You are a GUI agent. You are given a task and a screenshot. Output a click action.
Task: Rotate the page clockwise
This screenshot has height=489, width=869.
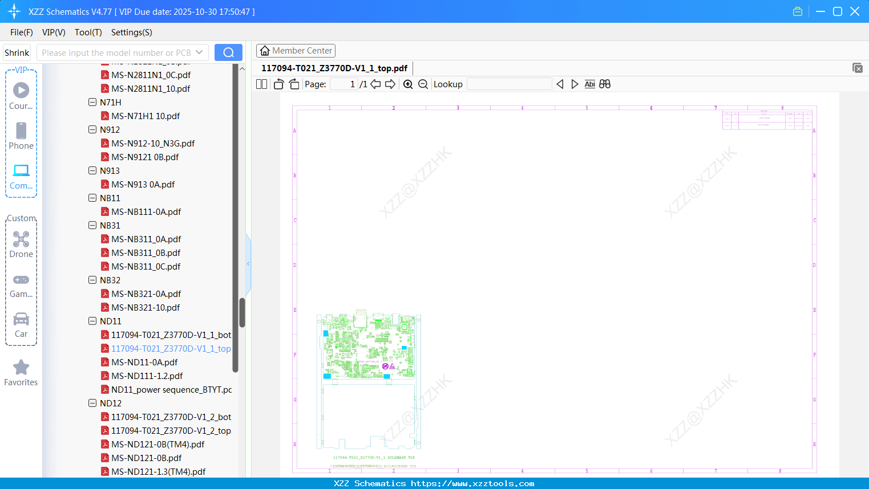[x=294, y=84]
